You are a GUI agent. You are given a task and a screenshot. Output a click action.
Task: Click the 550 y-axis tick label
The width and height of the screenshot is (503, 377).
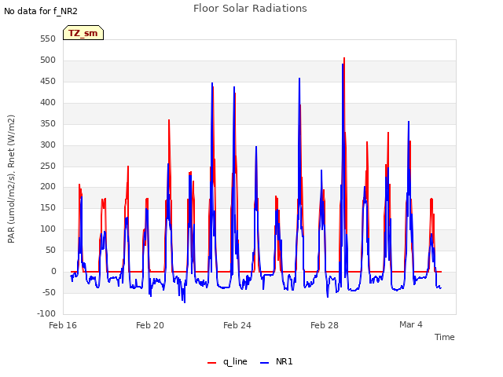point(48,39)
